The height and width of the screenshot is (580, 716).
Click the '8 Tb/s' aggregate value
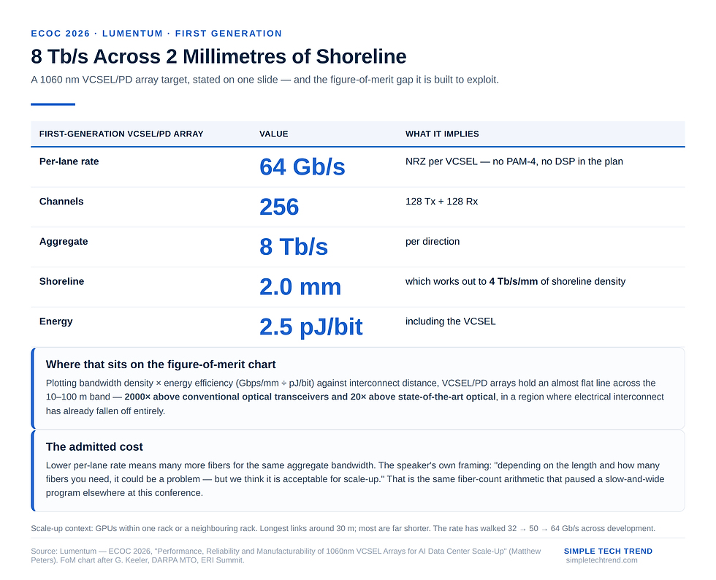click(x=294, y=247)
